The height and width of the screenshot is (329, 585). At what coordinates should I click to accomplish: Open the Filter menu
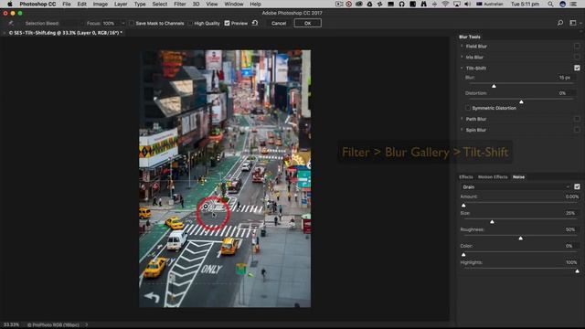point(180,4)
